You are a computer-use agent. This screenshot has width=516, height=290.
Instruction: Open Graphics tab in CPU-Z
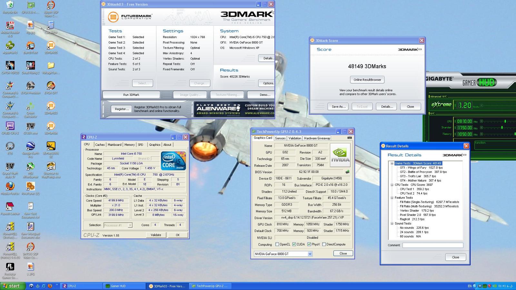pyautogui.click(x=154, y=145)
